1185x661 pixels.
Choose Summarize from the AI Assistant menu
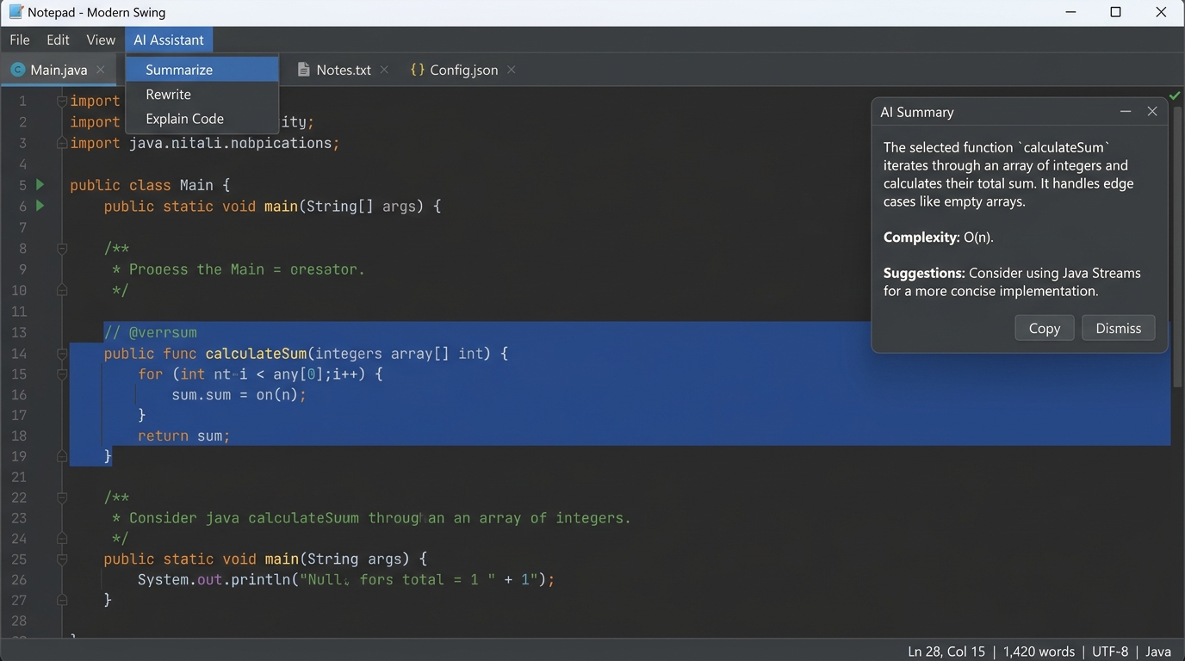coord(202,70)
